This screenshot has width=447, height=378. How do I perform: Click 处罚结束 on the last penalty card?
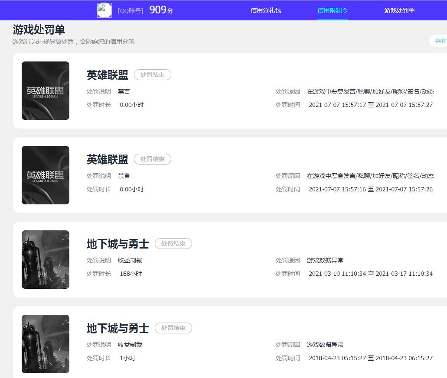tap(173, 328)
